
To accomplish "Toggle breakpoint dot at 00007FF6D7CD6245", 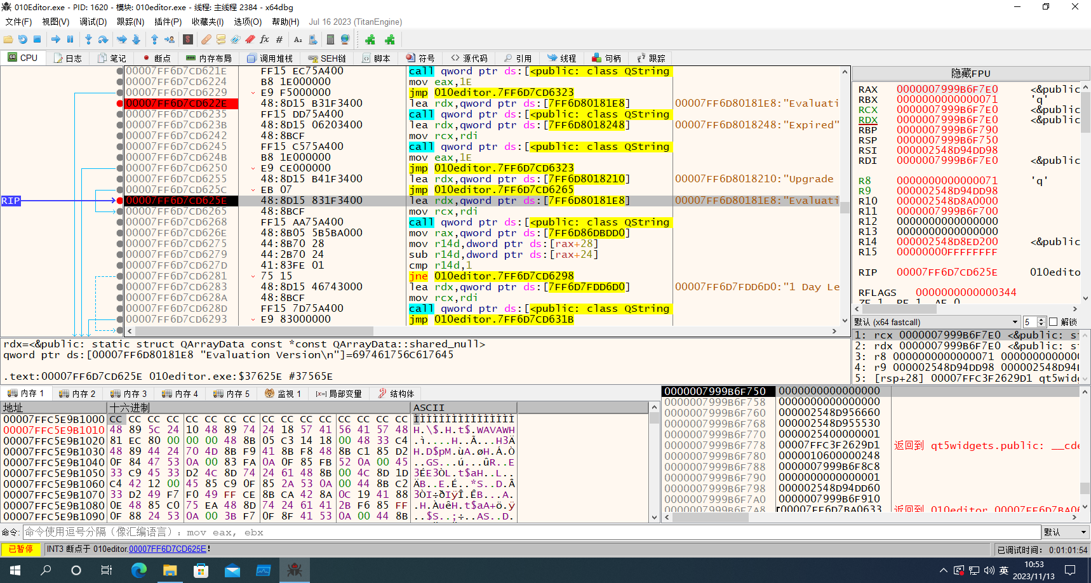I will pos(120,147).
